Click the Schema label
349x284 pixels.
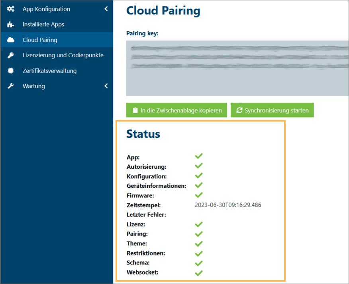coord(138,263)
